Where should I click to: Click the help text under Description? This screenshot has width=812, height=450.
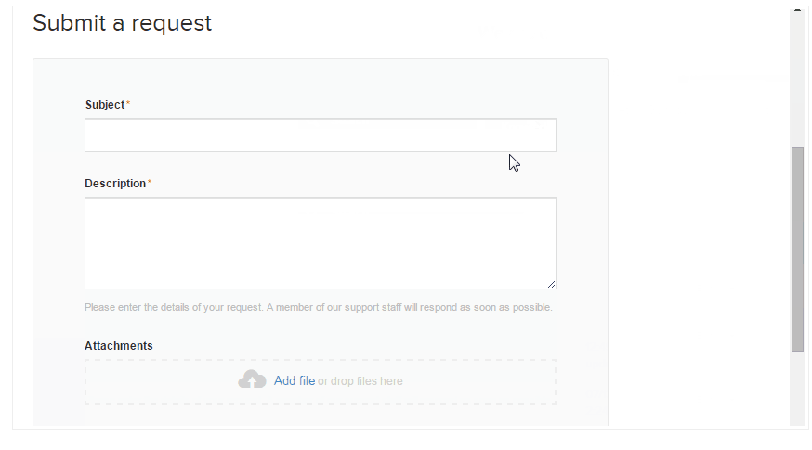[x=319, y=307]
